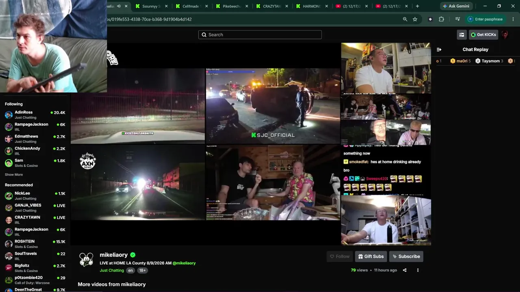Click the browser address bar URL
Viewport: 520px width, 292px height.
tap(149, 19)
